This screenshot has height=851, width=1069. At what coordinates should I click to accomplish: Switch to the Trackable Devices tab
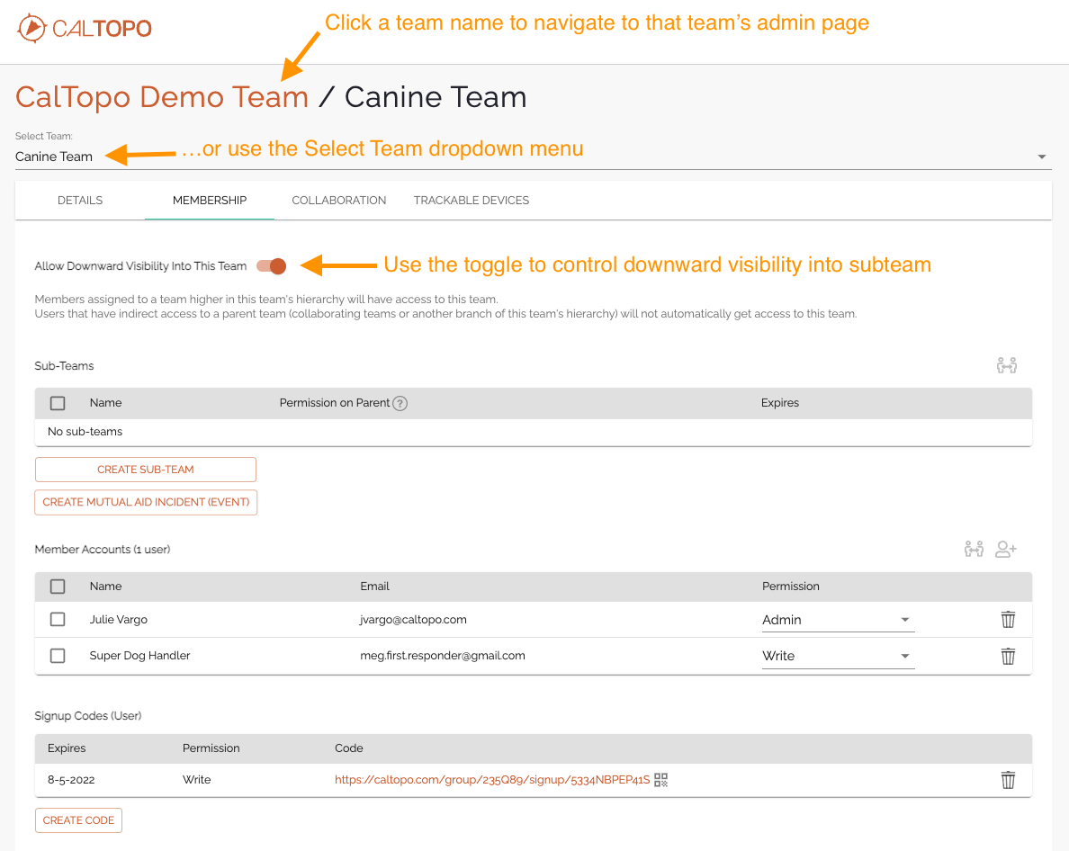472,201
